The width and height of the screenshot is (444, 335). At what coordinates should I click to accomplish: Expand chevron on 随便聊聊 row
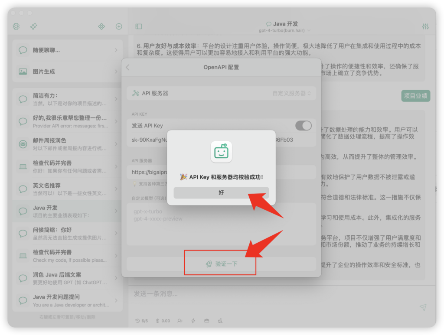(116, 50)
